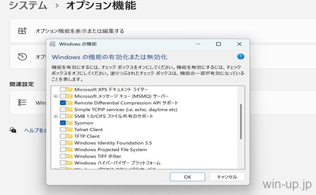Click the キャンセル button
This screenshot has width=316, height=195.
(x=227, y=177)
